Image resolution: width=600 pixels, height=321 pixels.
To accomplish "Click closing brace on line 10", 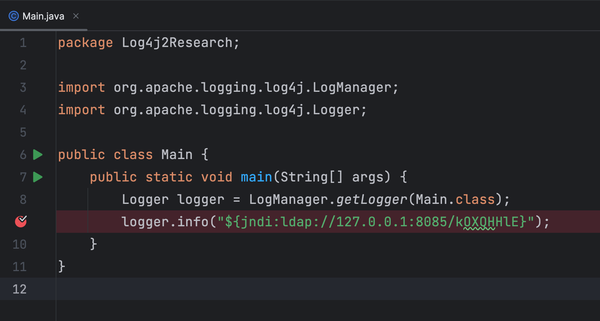I will [94, 244].
